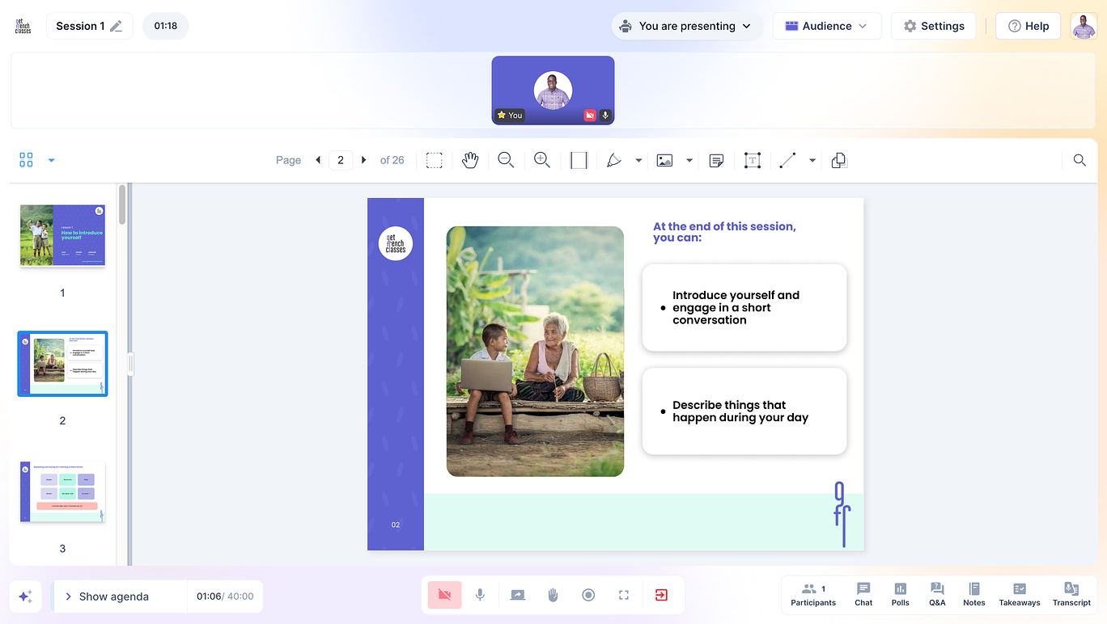Toggle the microphone in bottom bar
1107x624 pixels.
480,595
